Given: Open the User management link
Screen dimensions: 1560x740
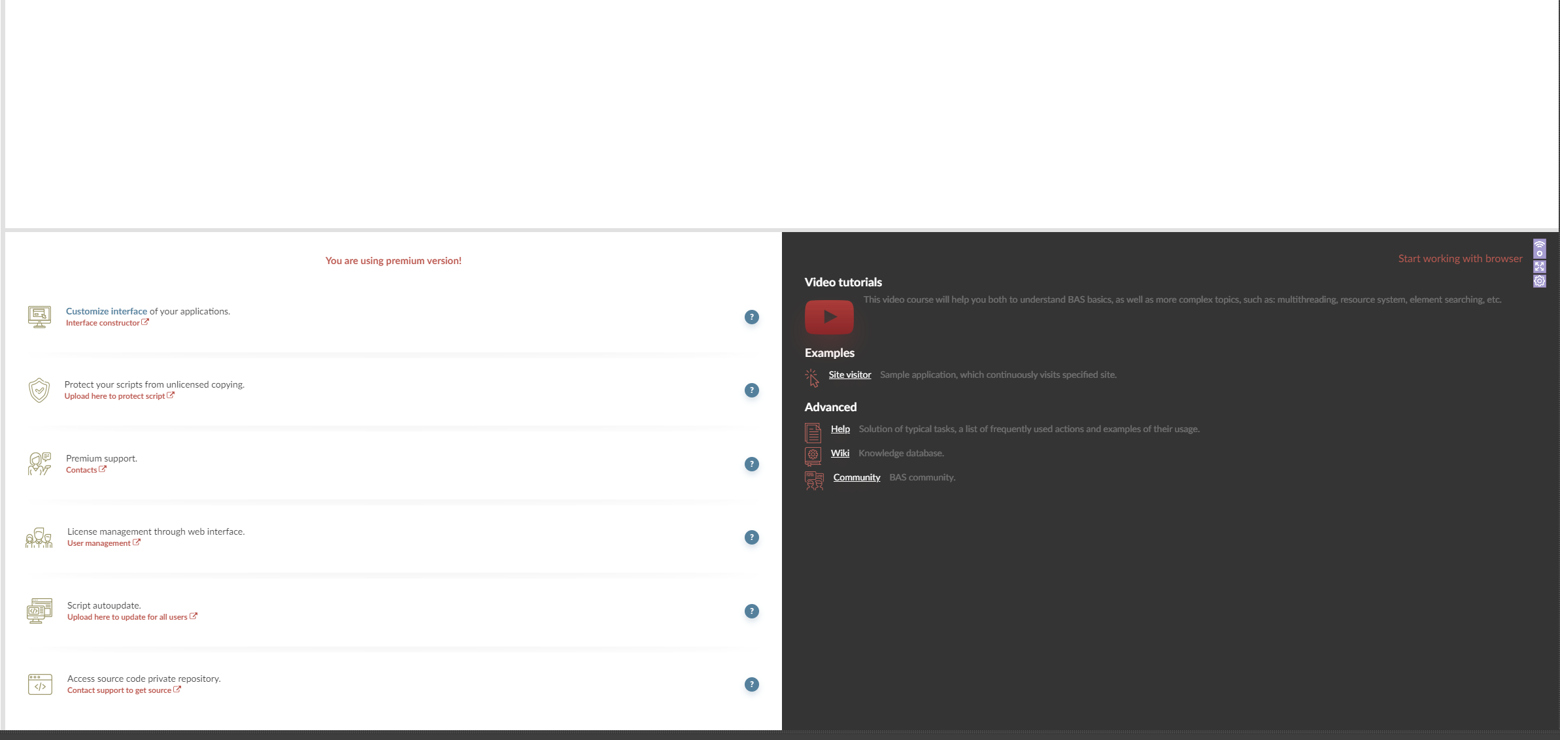Looking at the screenshot, I should (x=99, y=543).
